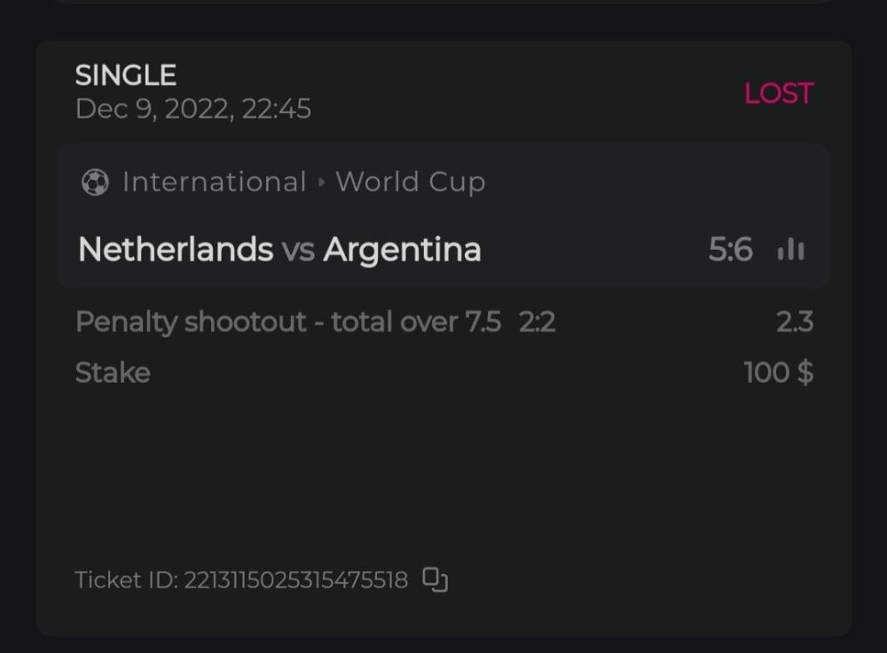Select the Argentina team name
Screen dimensions: 887x653
(x=402, y=250)
